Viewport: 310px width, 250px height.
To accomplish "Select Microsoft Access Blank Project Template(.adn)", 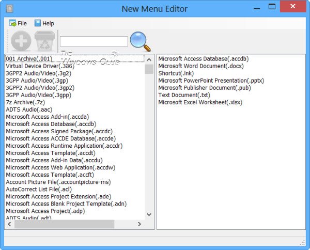I will click(66, 204).
